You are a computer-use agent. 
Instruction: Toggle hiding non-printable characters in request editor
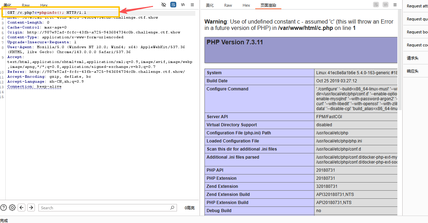click(164, 5)
